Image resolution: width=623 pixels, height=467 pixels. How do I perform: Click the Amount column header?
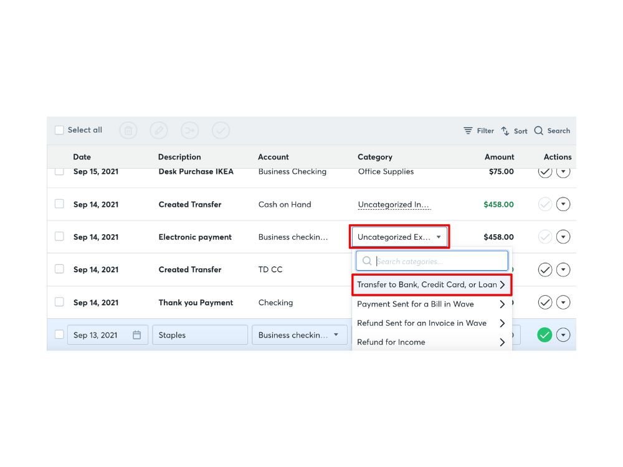pyautogui.click(x=500, y=157)
